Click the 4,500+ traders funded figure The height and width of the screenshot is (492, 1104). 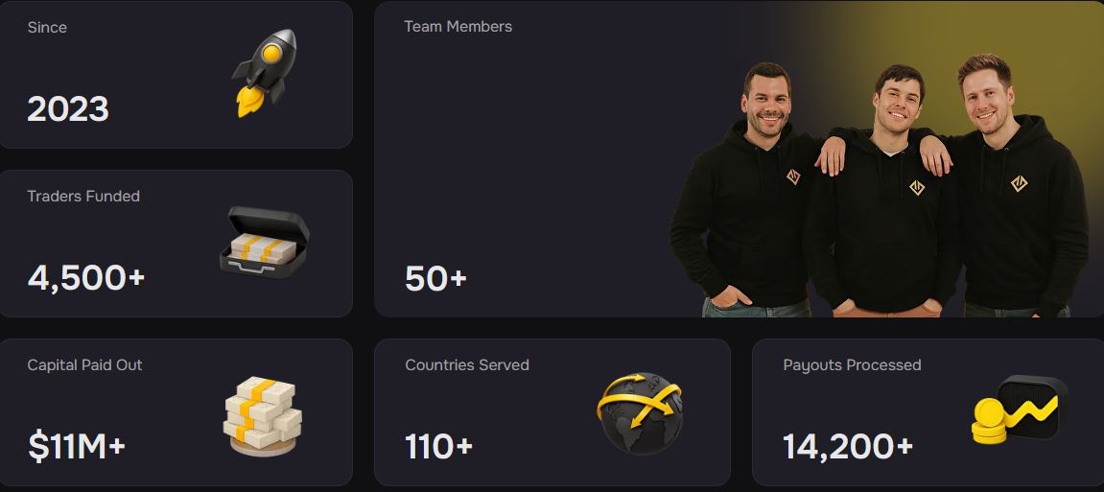tap(86, 277)
